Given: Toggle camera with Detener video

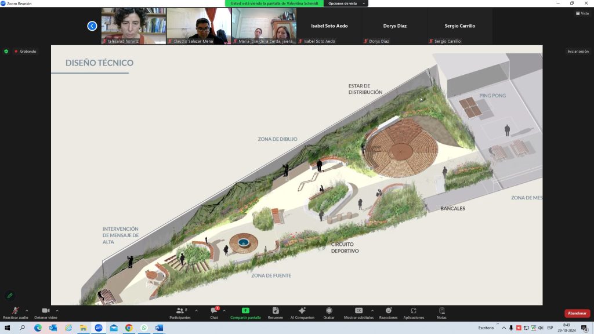Looking at the screenshot, I should click(x=45, y=313).
